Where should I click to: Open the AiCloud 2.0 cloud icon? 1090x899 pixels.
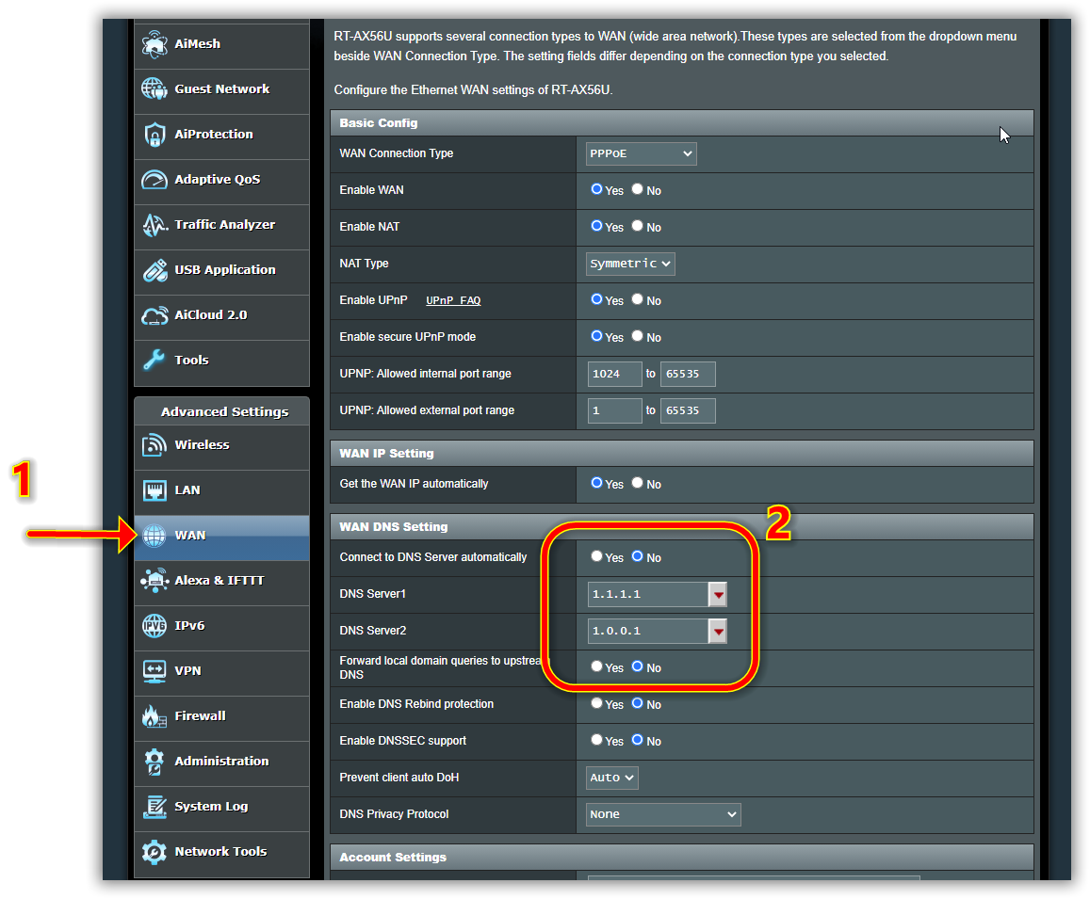pos(155,315)
